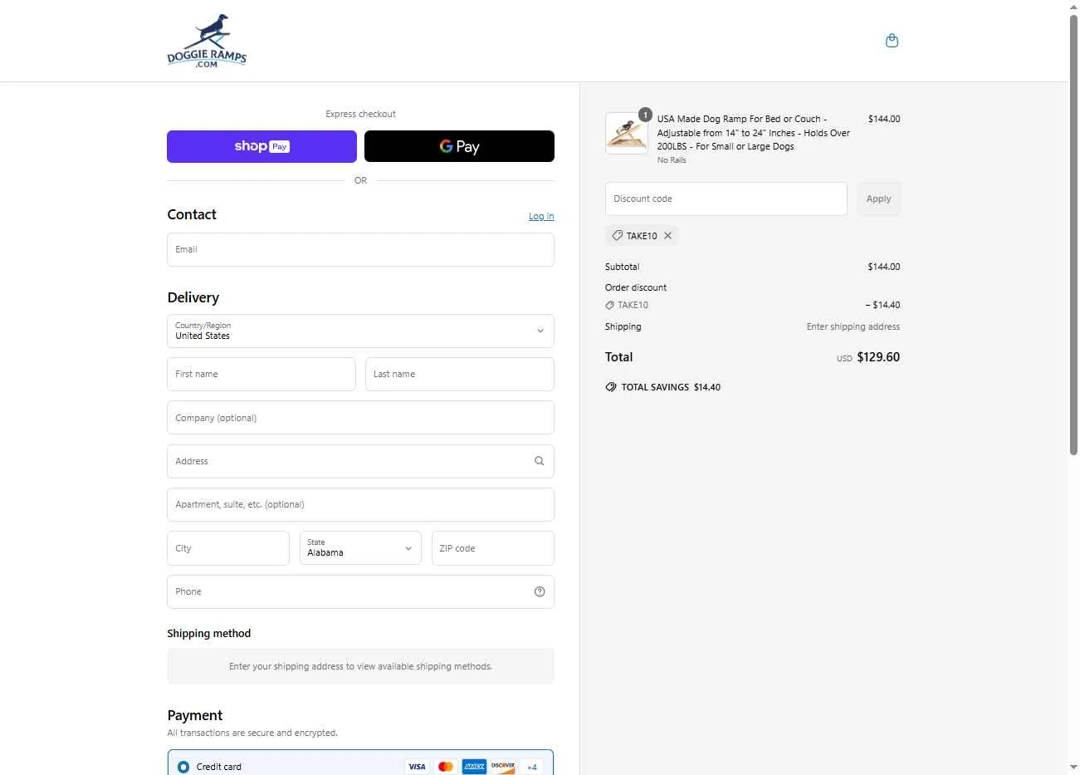Click the Subtotal $144.00 value
The width and height of the screenshot is (1080, 775).
coord(884,267)
